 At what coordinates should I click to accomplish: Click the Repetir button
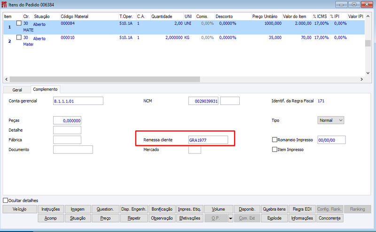[134, 218]
